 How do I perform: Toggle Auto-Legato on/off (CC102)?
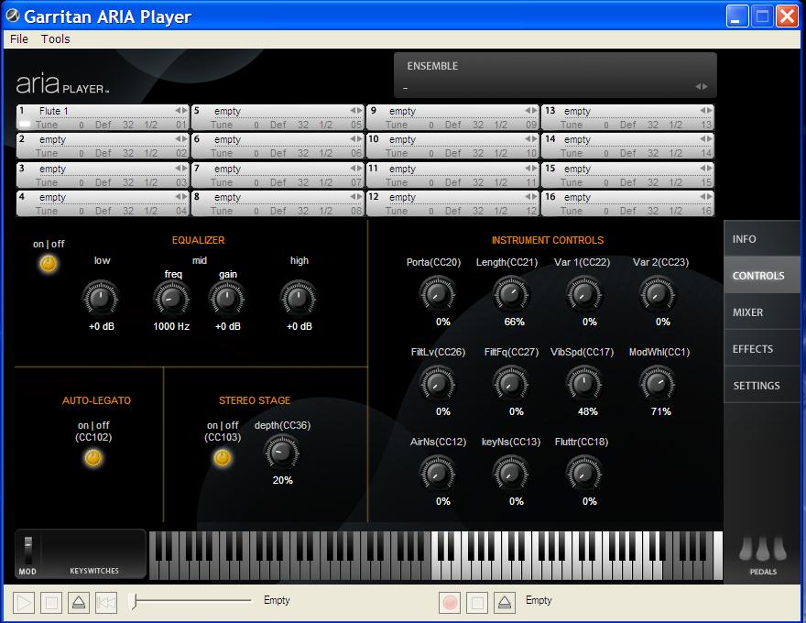[x=93, y=457]
